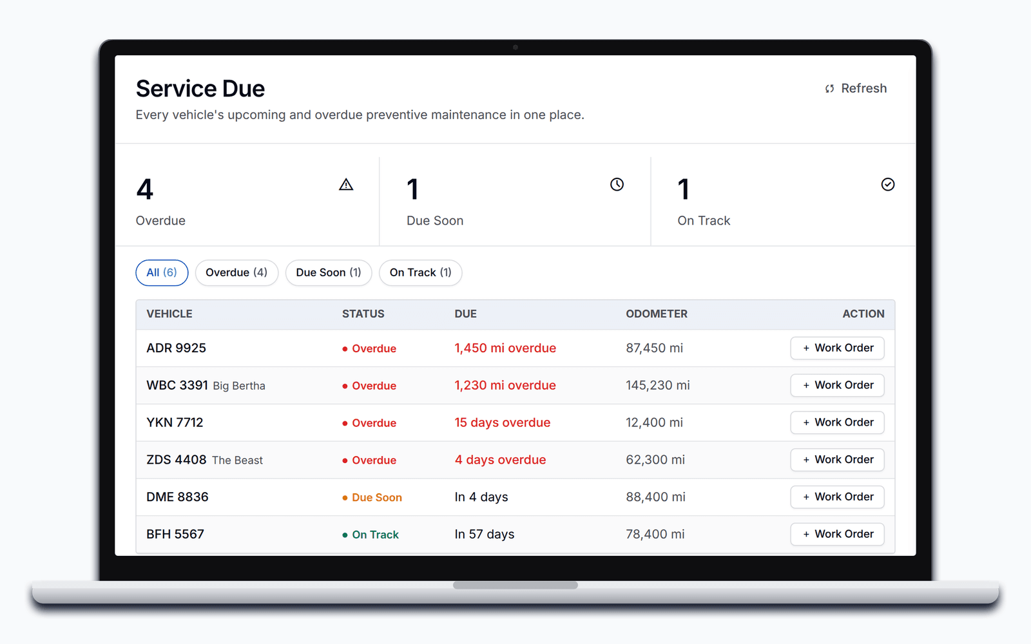
Task: Click odometer 145,230 mi
Action: tap(658, 385)
